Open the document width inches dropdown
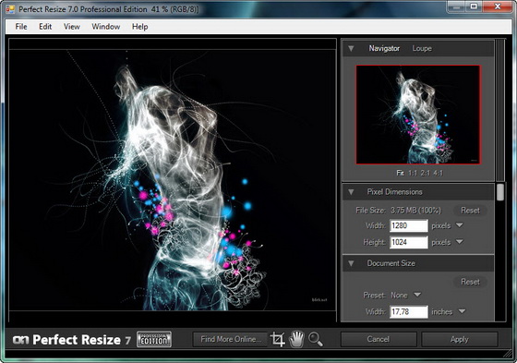Image resolution: width=517 pixels, height=363 pixels. point(462,311)
